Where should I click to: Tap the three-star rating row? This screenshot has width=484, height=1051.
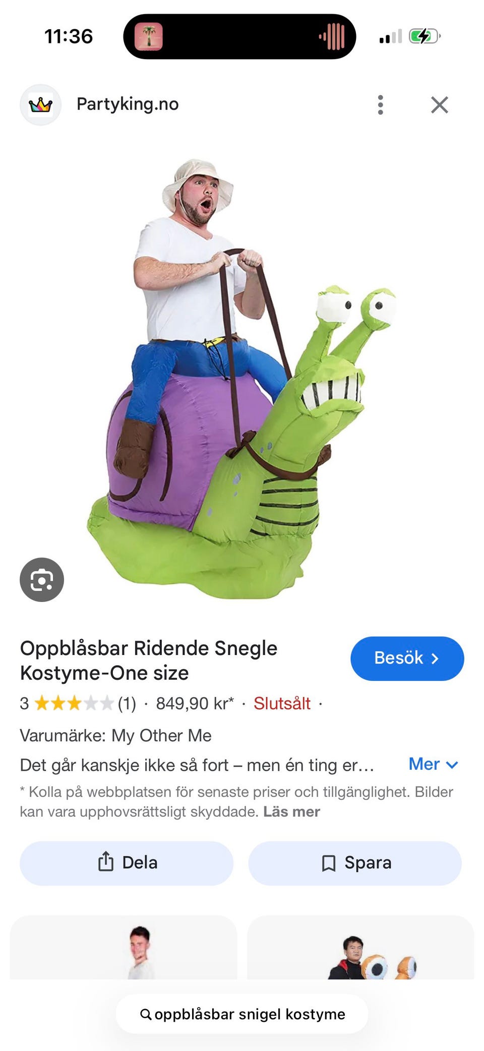[78, 703]
